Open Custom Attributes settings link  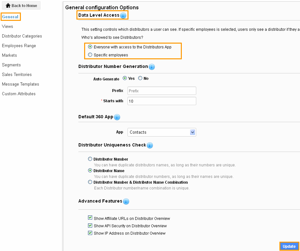coord(19,94)
